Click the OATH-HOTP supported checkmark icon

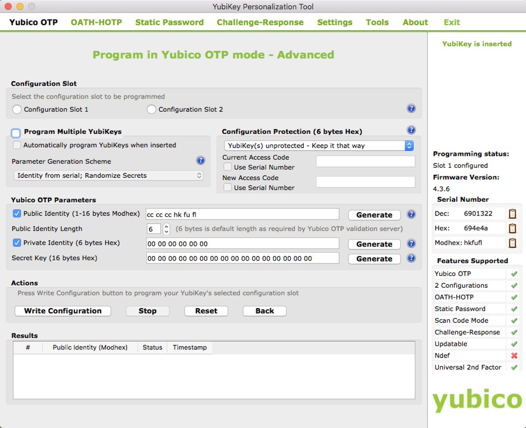click(514, 297)
